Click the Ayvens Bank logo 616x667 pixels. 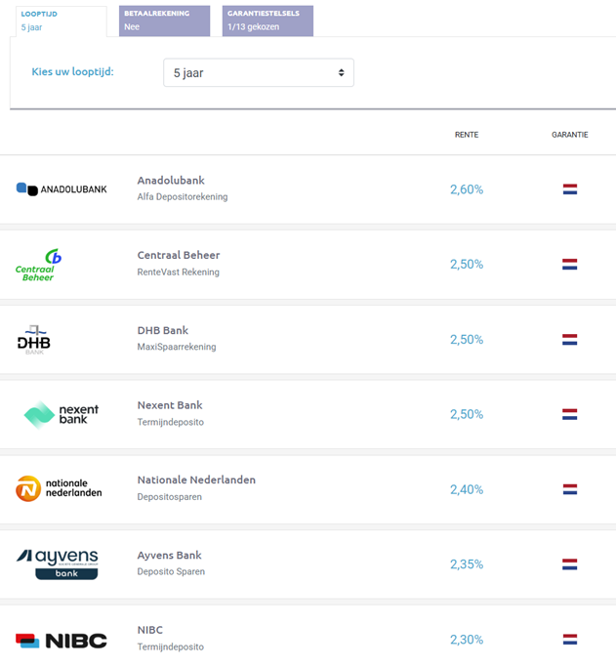59,563
